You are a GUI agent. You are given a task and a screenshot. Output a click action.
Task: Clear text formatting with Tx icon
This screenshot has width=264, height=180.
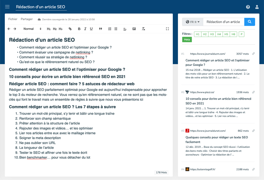[144, 29]
